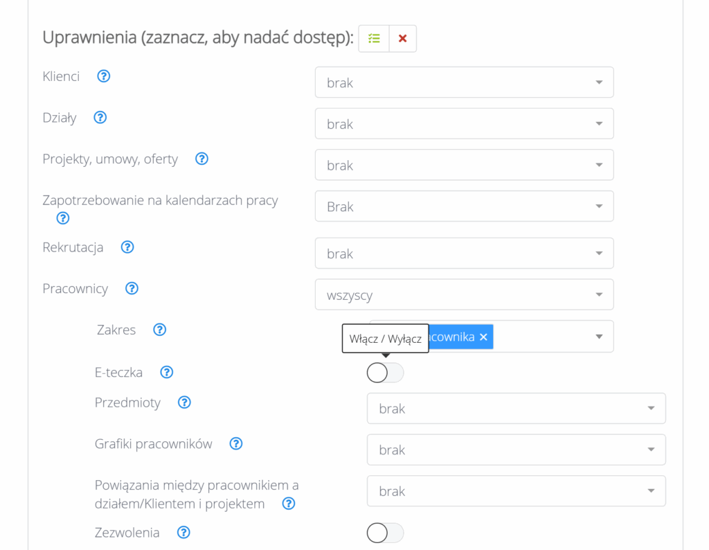Click help icon under Zapotrzebowanie na kalendarzach pracy

pos(63,218)
